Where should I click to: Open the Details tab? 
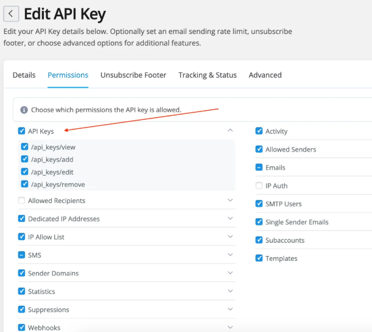coord(24,75)
